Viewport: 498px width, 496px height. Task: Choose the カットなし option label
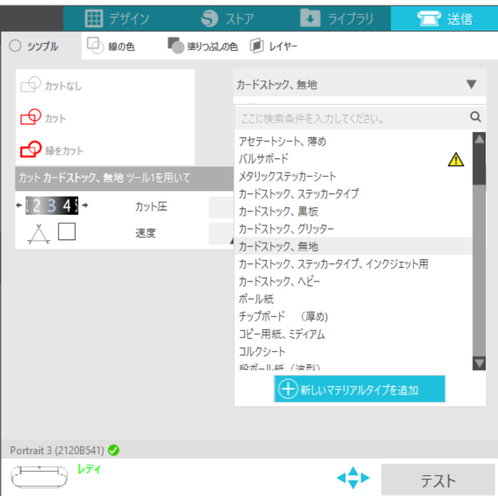[63, 86]
